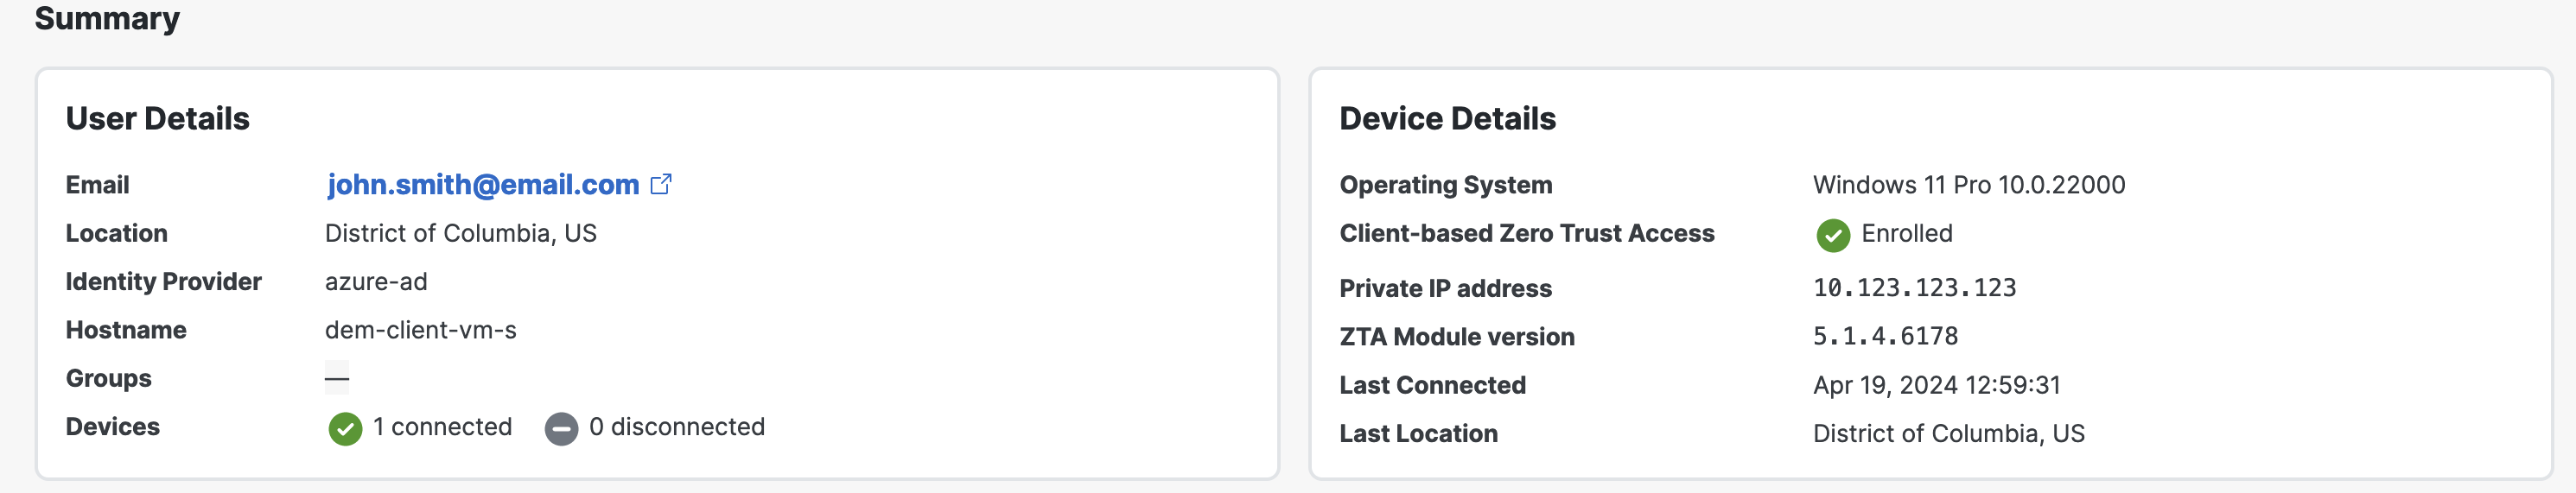
Task: Click the Last Location District of Columbia value
Action: 1949,433
